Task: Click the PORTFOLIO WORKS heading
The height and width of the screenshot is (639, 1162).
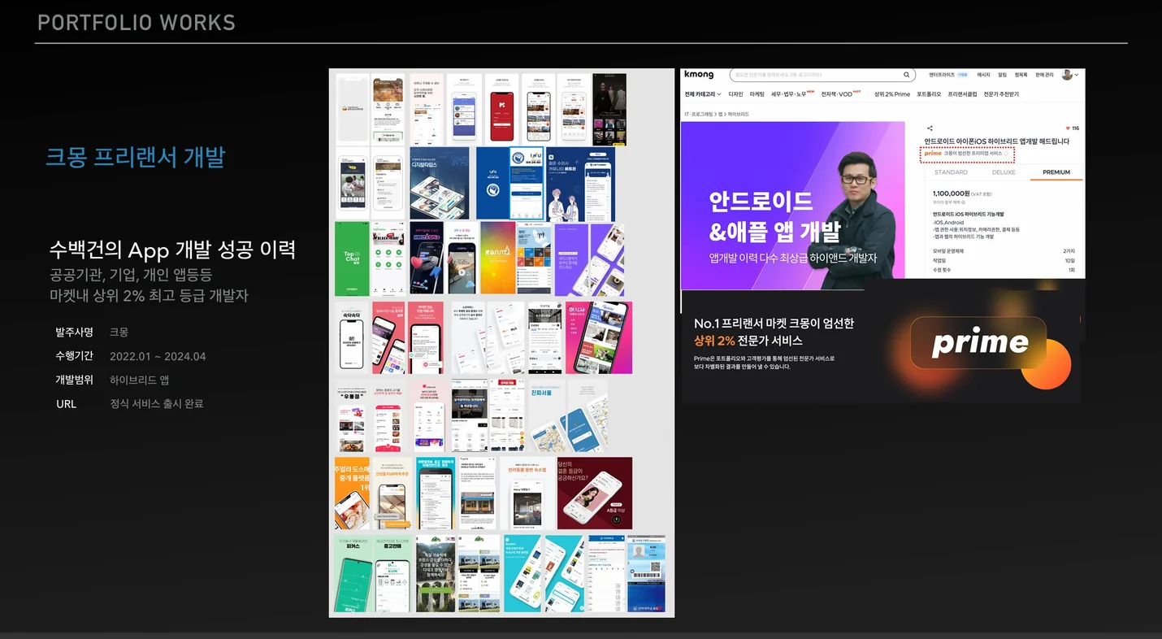Action: coord(137,22)
